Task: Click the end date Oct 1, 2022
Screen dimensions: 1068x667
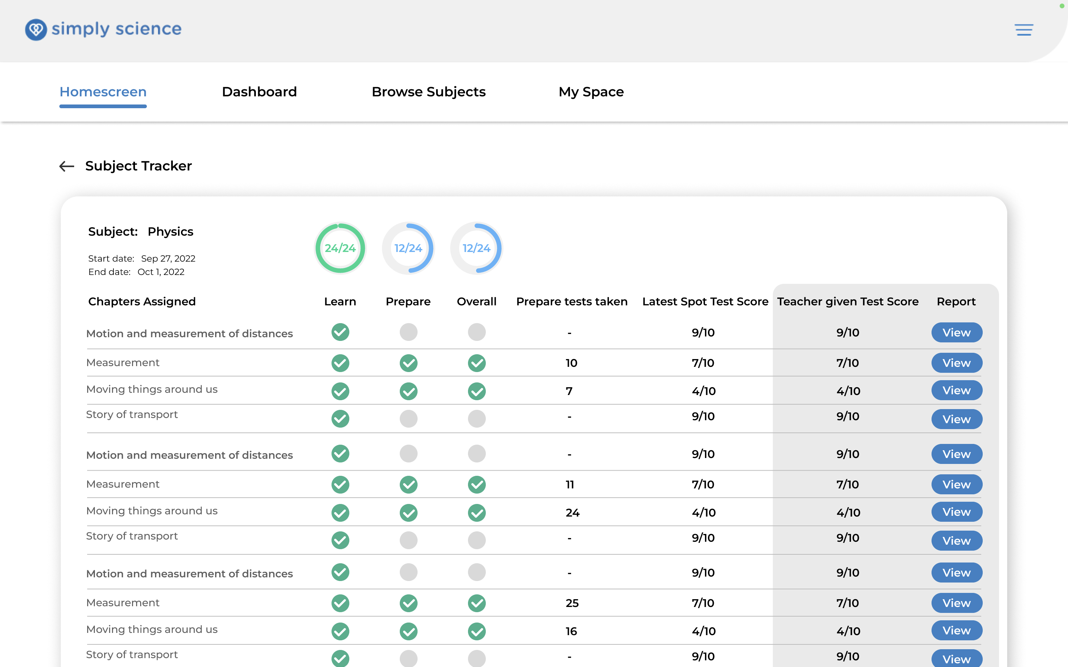Action: click(x=161, y=272)
